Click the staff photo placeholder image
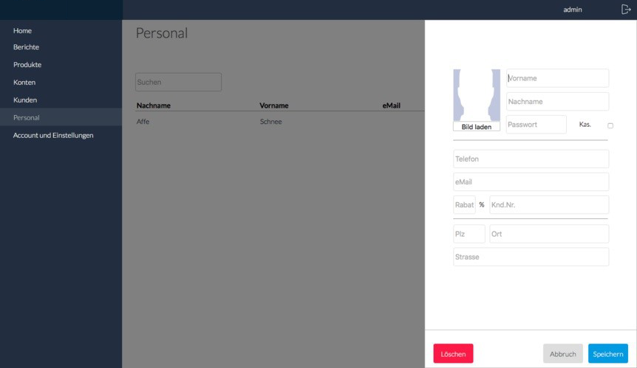 tap(477, 95)
